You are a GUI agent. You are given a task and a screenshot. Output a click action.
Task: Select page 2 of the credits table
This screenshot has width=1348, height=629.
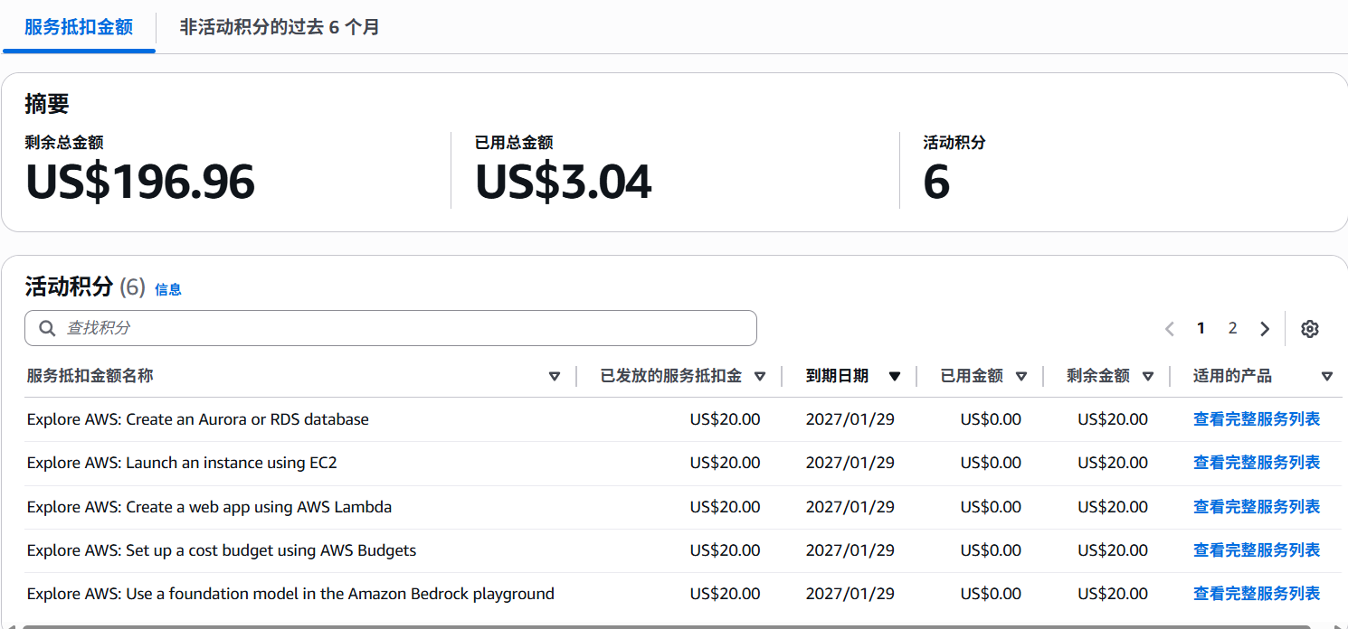(1232, 329)
